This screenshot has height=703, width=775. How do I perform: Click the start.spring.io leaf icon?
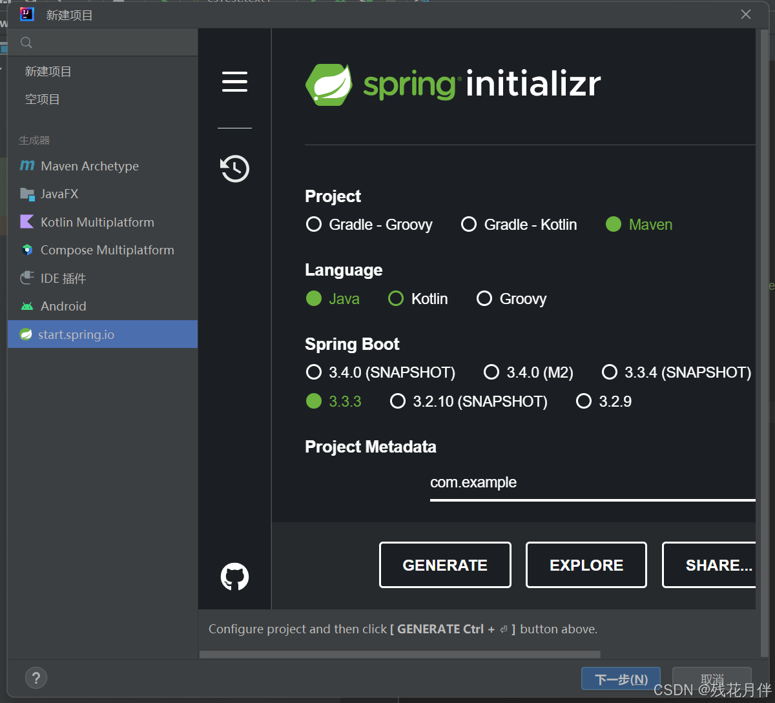(x=26, y=334)
